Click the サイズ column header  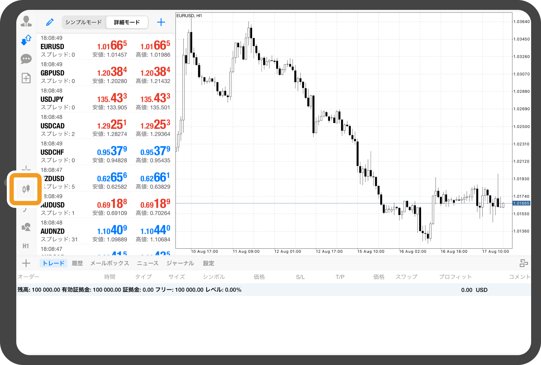coord(177,277)
